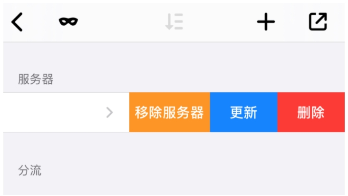Image resolution: width=348 pixels, height=196 pixels.
Task: Select the 服务器 section header
Action: (36, 79)
